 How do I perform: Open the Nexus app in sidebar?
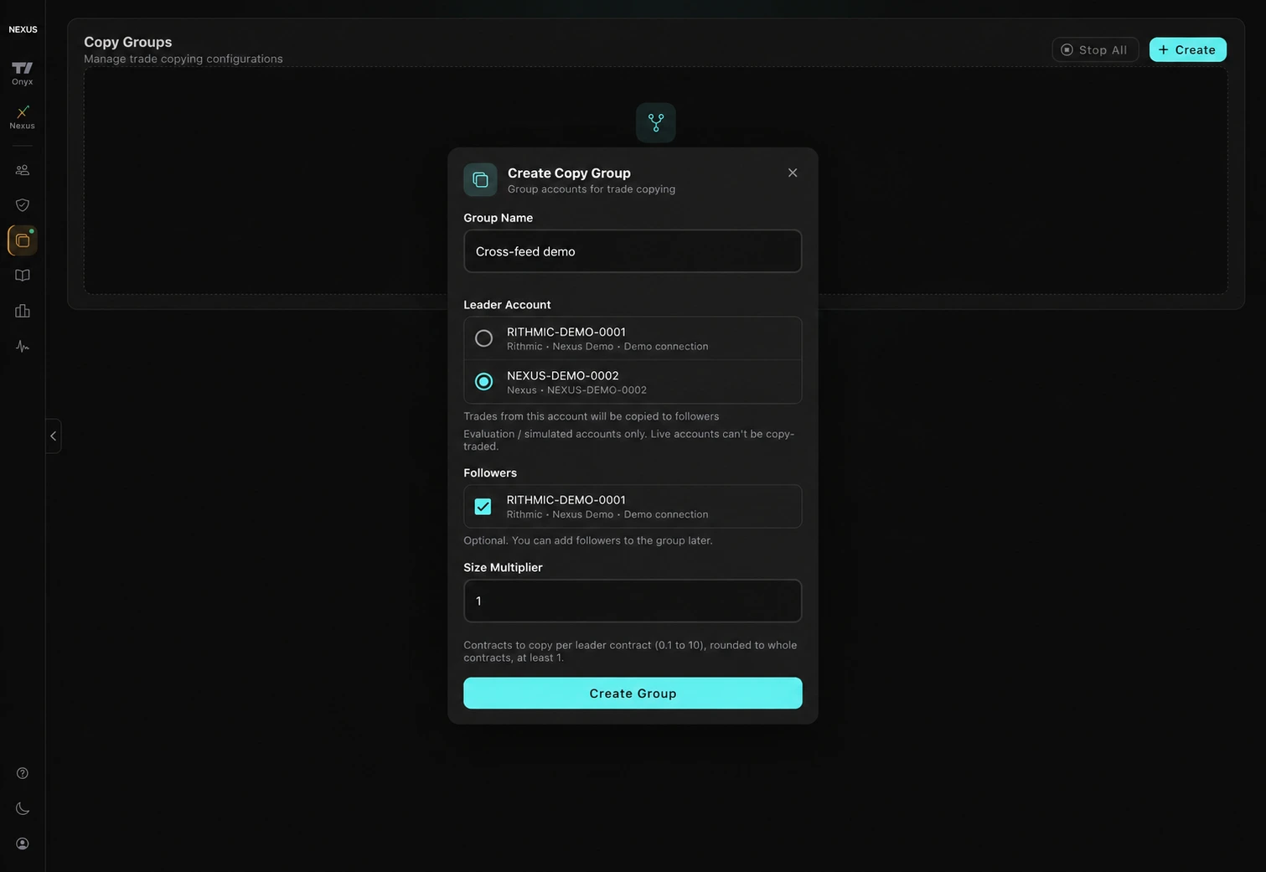23,117
